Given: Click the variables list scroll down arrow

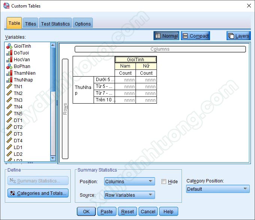Looking at the screenshot, I should point(53,158).
